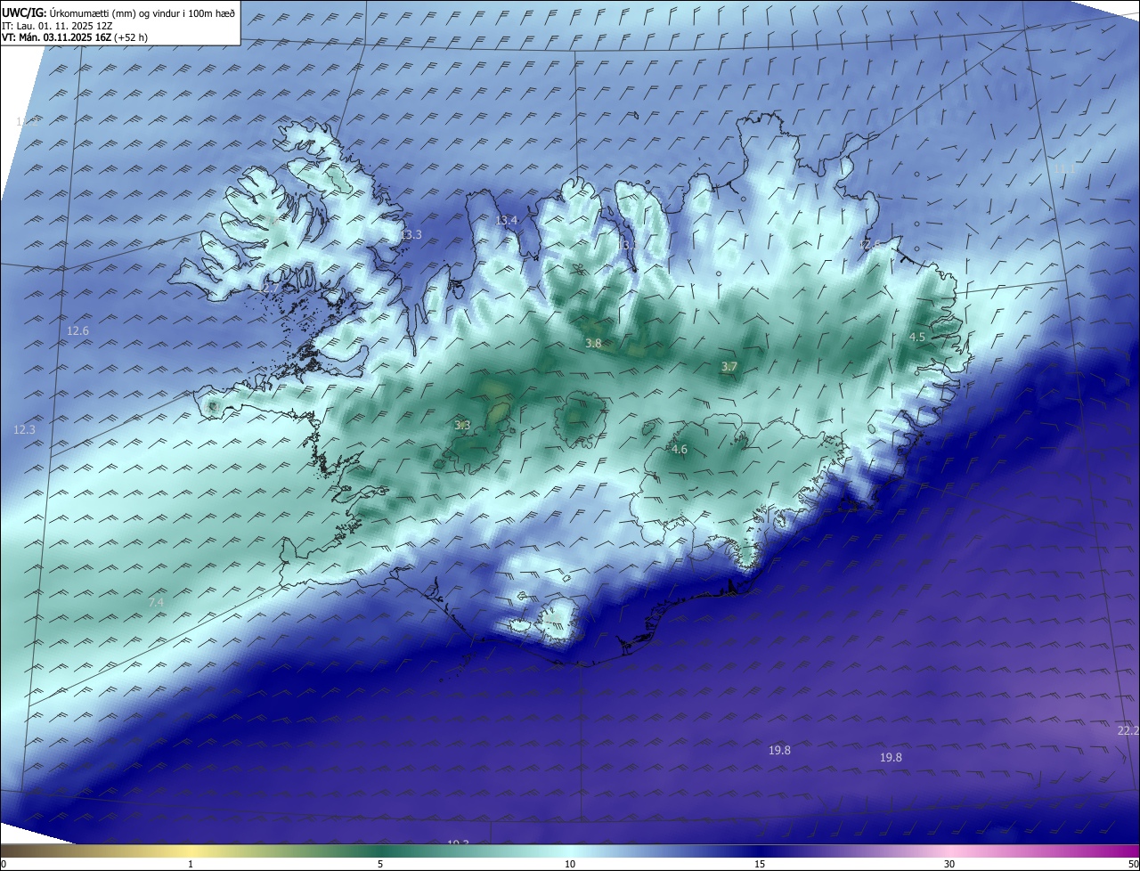The height and width of the screenshot is (871, 1140).
Task: Click the 3.3 value on the map
Action: pyautogui.click(x=462, y=426)
